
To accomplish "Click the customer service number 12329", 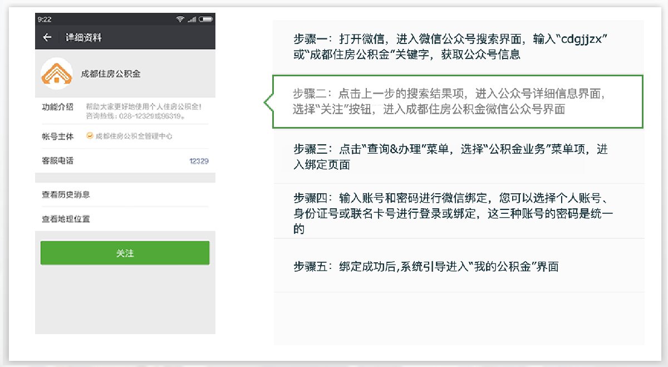I will [x=199, y=161].
